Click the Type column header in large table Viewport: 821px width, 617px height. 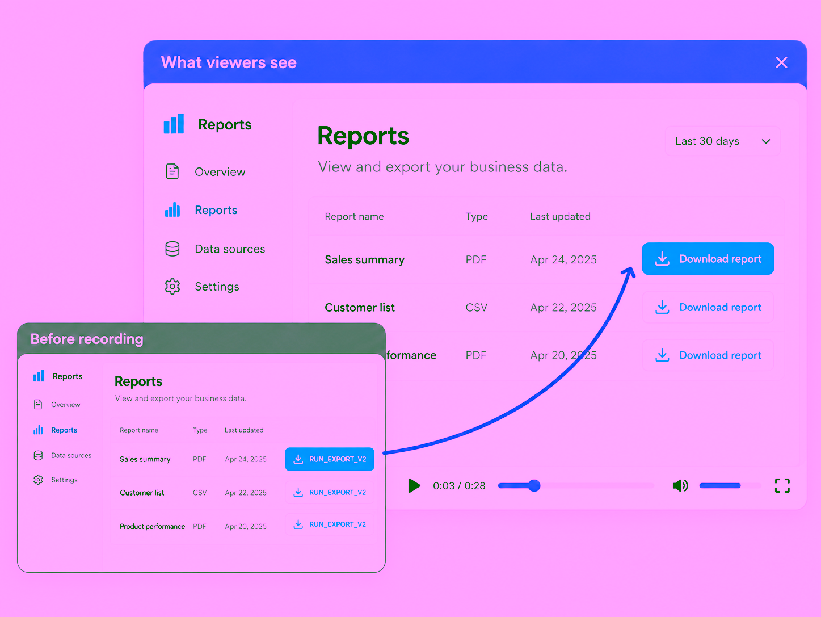(x=477, y=216)
